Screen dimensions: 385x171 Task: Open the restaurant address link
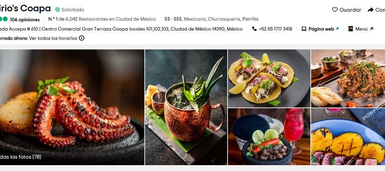[x=121, y=29]
